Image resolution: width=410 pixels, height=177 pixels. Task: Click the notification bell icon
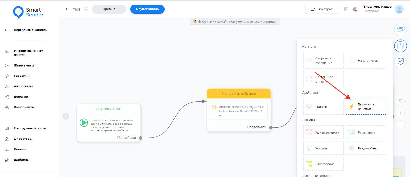(x=354, y=9)
